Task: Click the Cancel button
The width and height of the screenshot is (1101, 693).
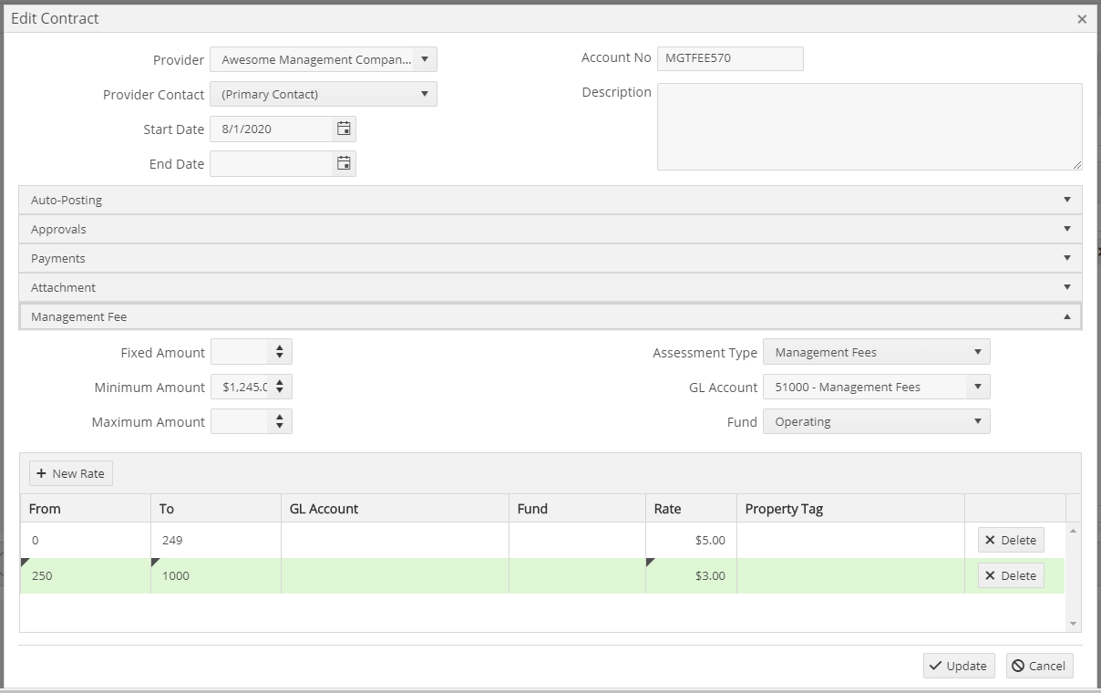Action: [1039, 666]
